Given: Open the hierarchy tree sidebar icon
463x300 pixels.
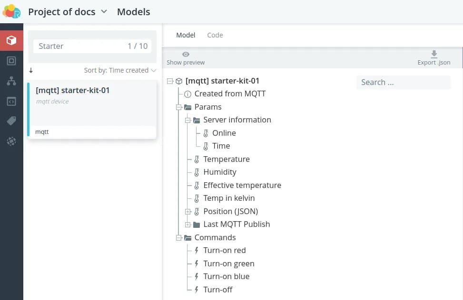Looking at the screenshot, I should coord(11,81).
